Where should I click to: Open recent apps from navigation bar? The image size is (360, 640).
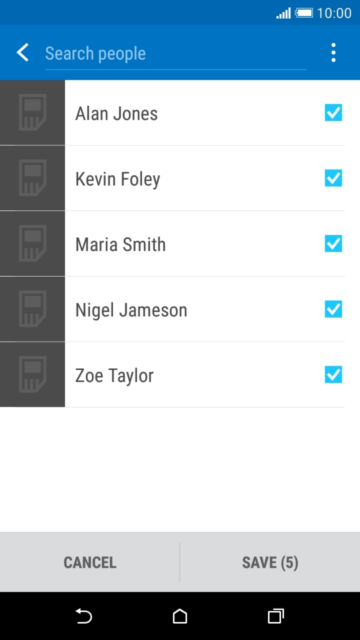pos(276,616)
